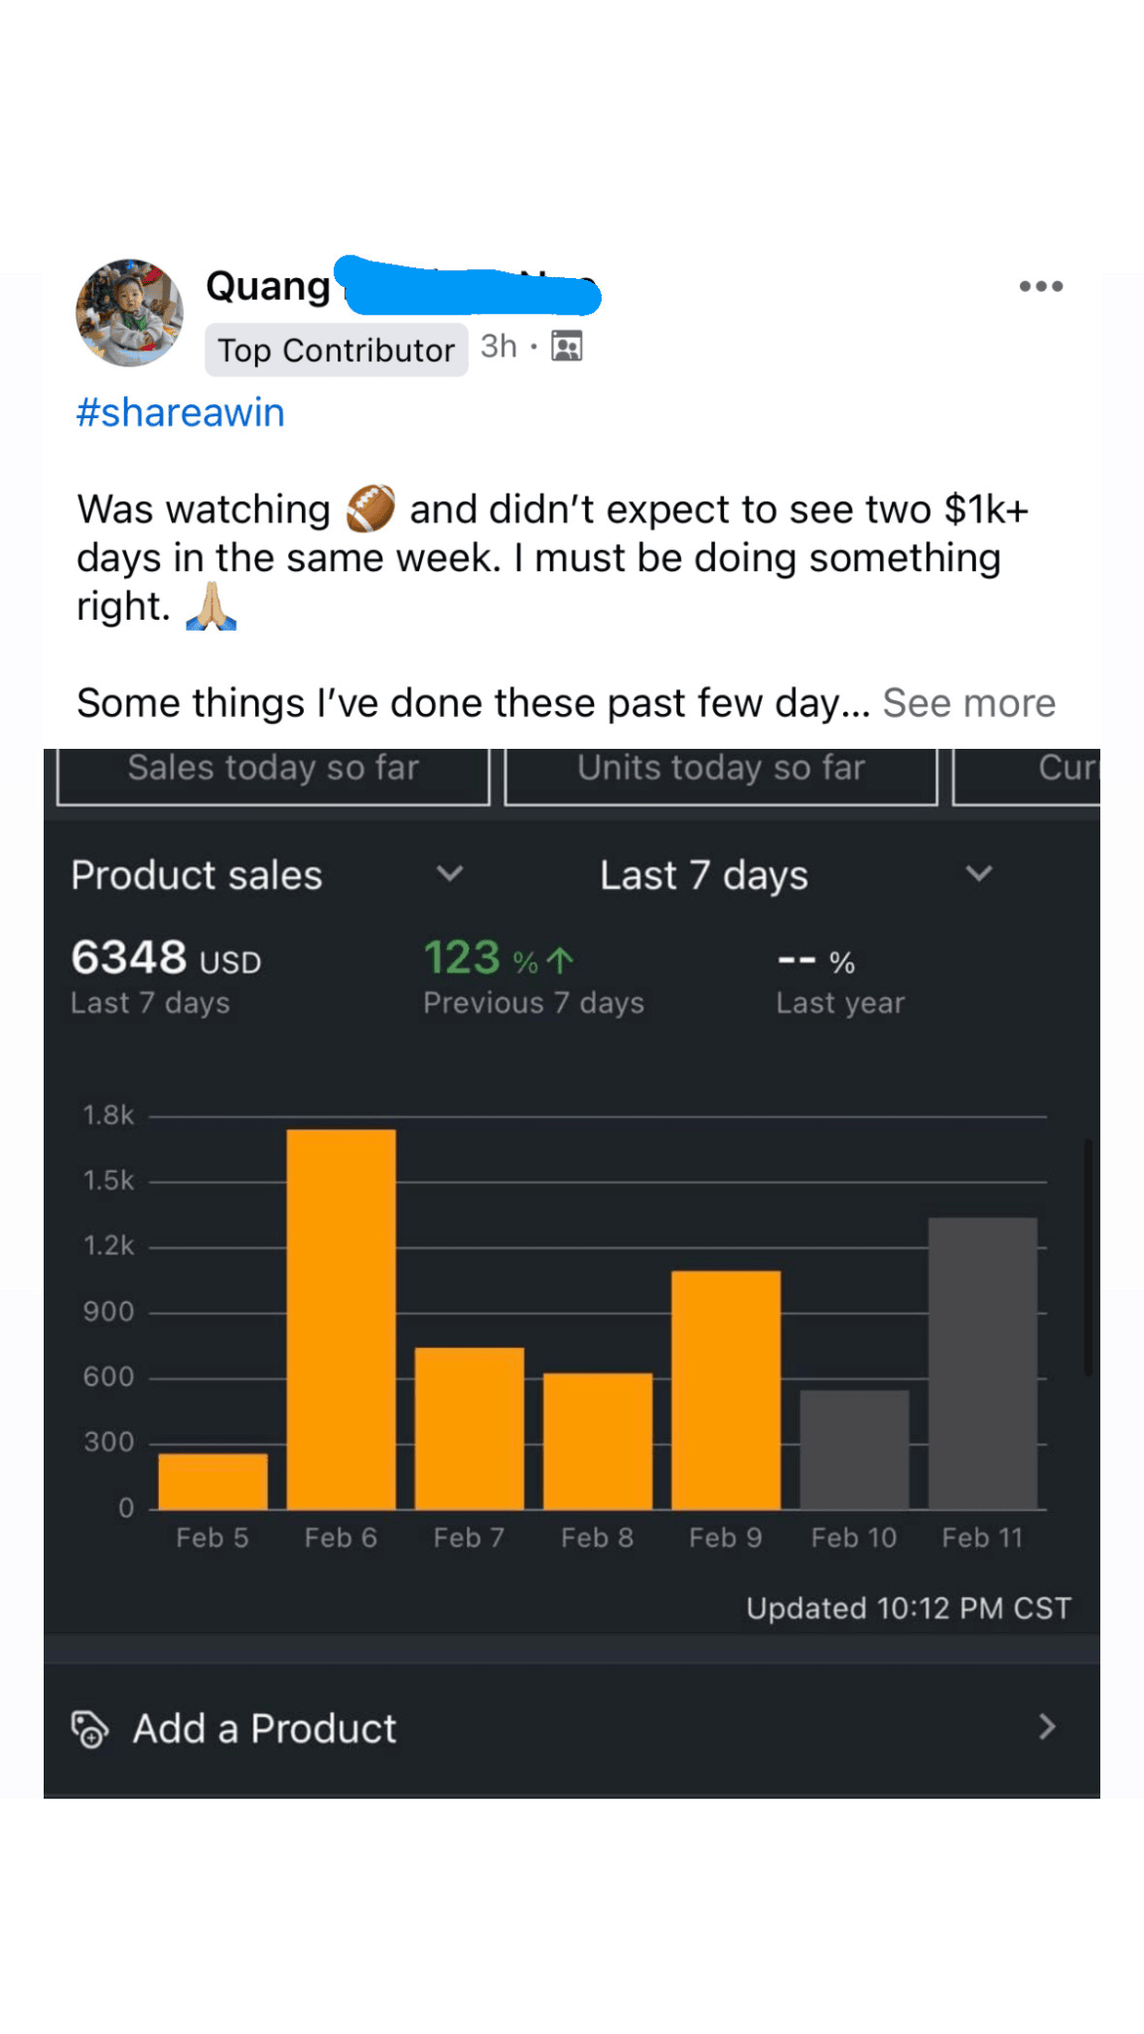The width and height of the screenshot is (1144, 2034).
Task: Open the #shareawin hashtag link
Action: [181, 412]
